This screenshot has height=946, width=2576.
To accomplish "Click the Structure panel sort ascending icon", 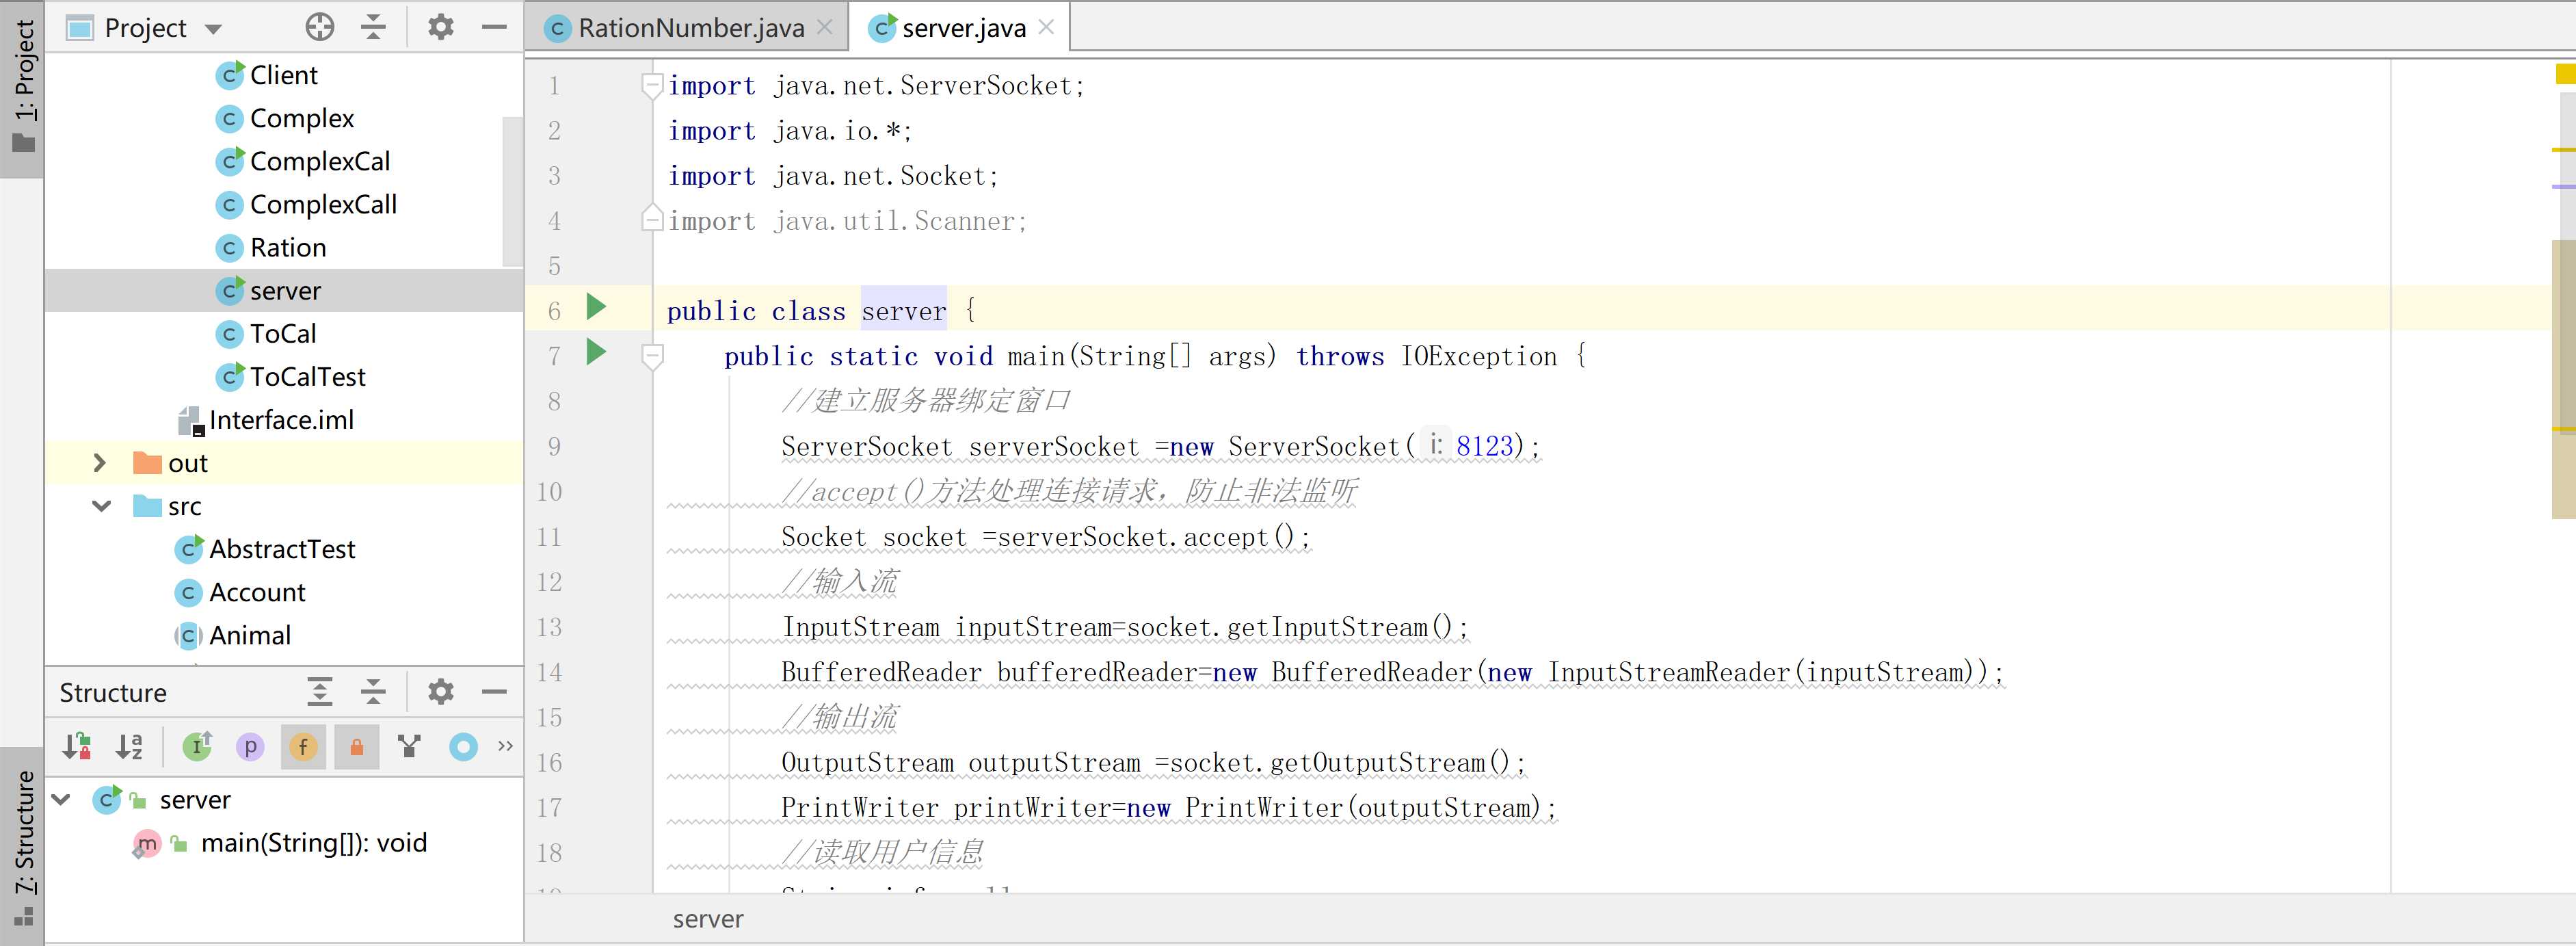I will [x=128, y=747].
